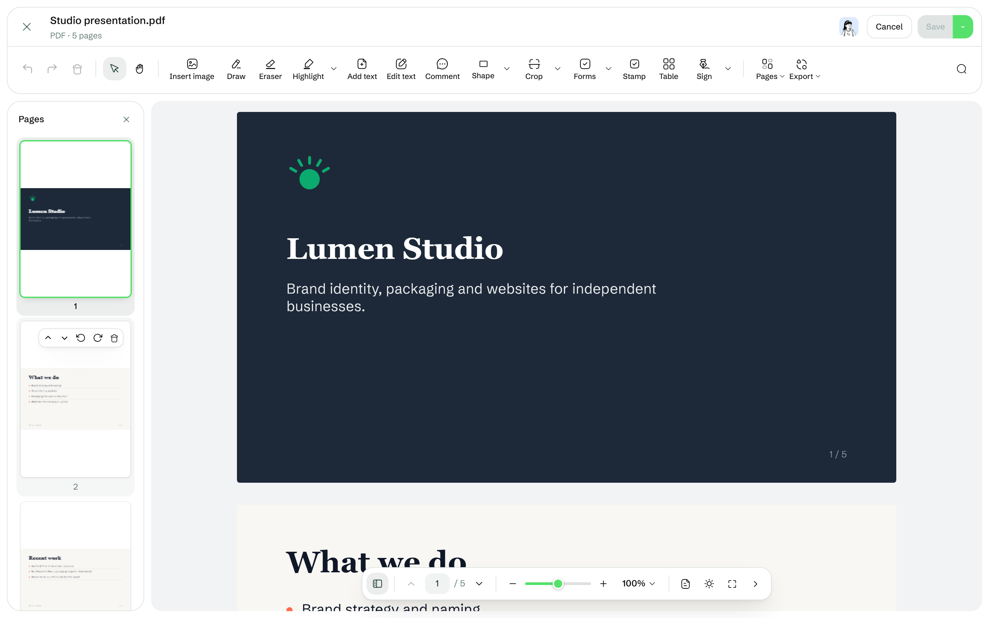Click the redo arrow in toolbar
989x618 pixels.
(52, 69)
